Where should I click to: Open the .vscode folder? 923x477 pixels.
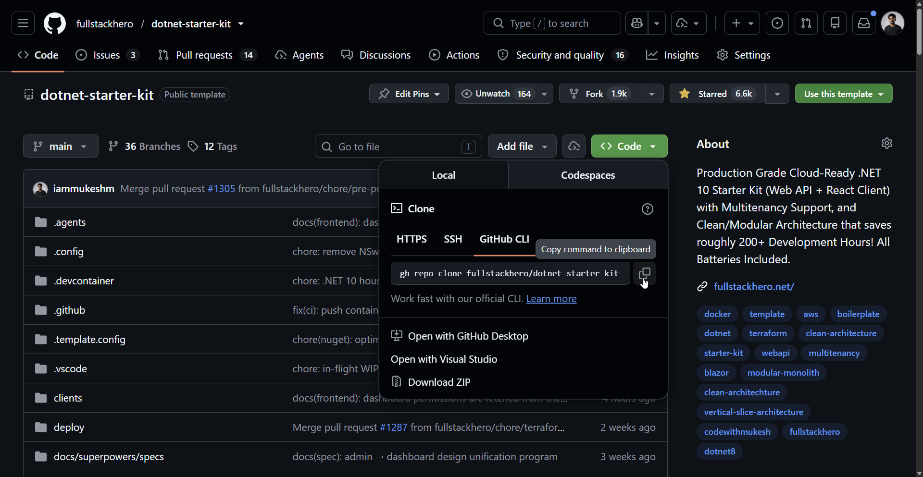pyautogui.click(x=70, y=368)
